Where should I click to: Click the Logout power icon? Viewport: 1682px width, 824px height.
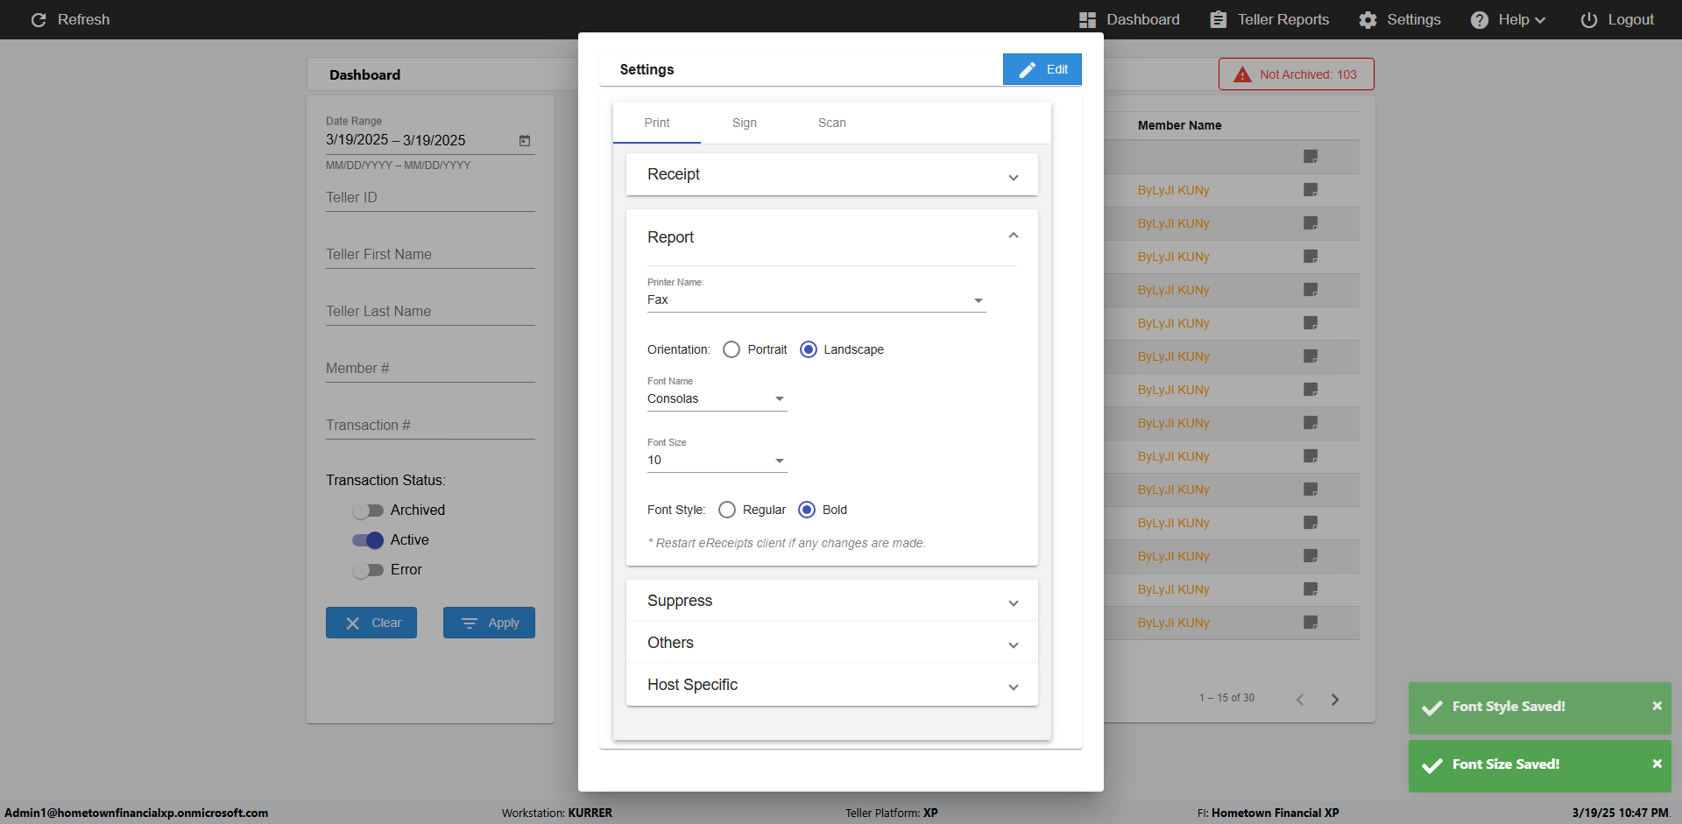(1588, 19)
